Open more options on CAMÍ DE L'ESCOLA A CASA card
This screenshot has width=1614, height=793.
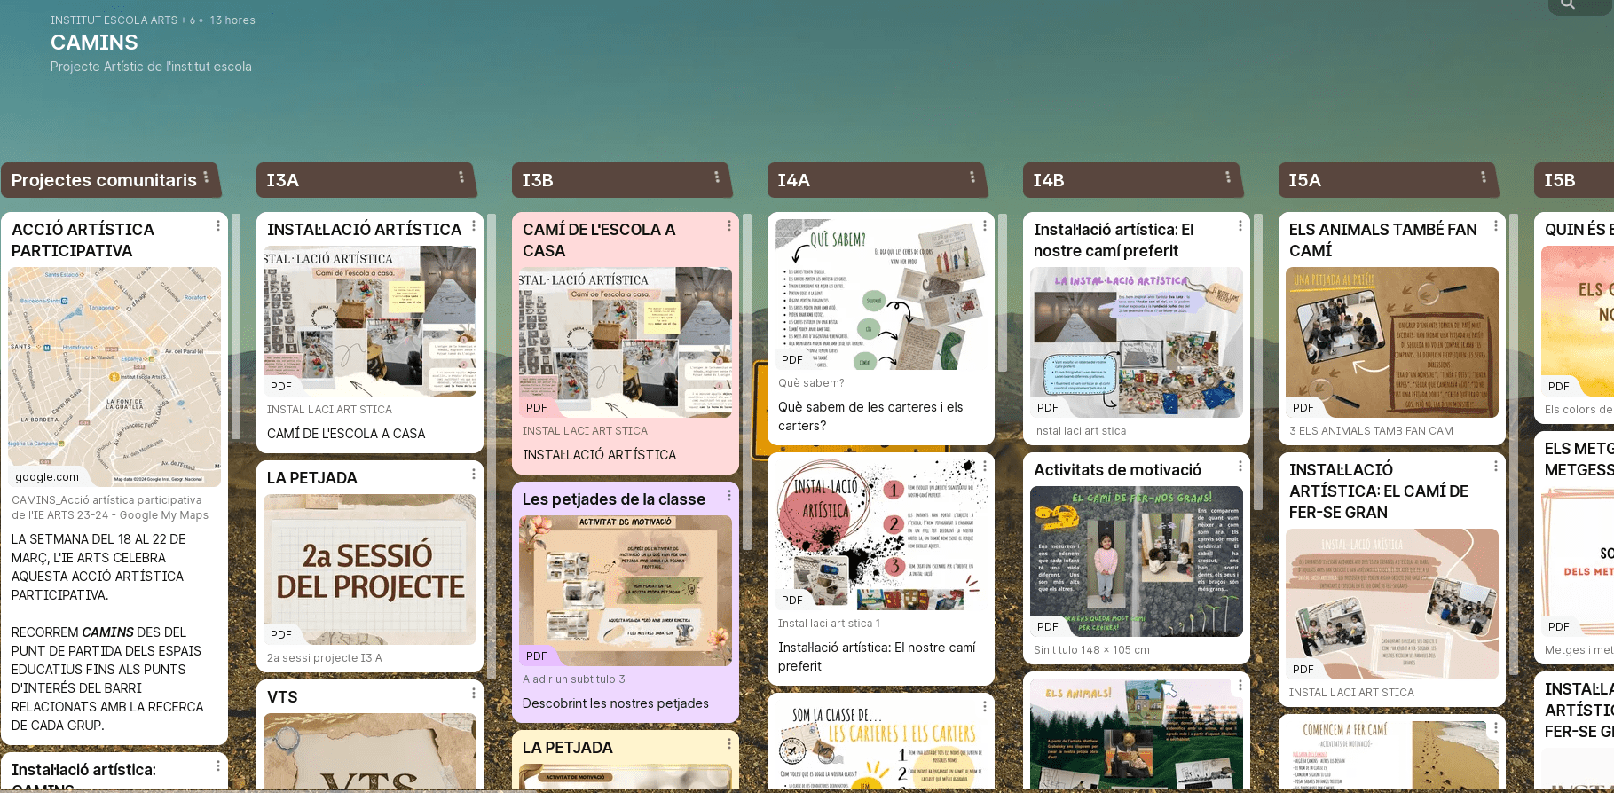click(x=729, y=226)
